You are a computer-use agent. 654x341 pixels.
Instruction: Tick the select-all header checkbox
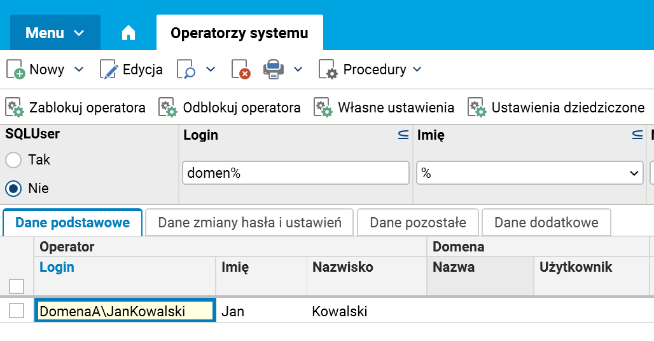[x=17, y=286]
